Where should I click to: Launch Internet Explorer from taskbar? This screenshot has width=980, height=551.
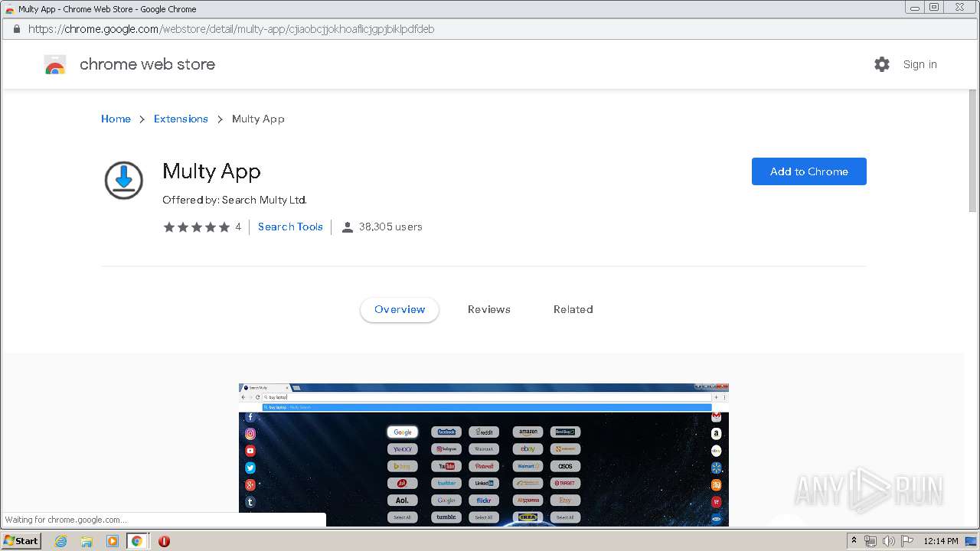pos(60,541)
